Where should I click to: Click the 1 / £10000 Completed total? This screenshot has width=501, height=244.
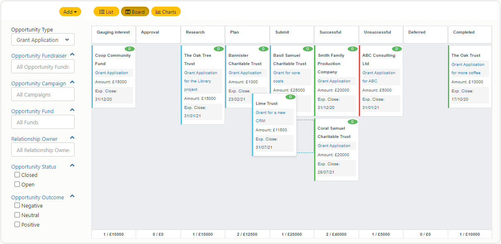pos(470,234)
